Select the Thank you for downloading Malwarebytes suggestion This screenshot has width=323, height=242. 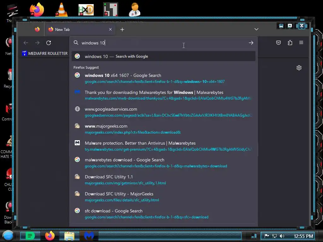164,95
